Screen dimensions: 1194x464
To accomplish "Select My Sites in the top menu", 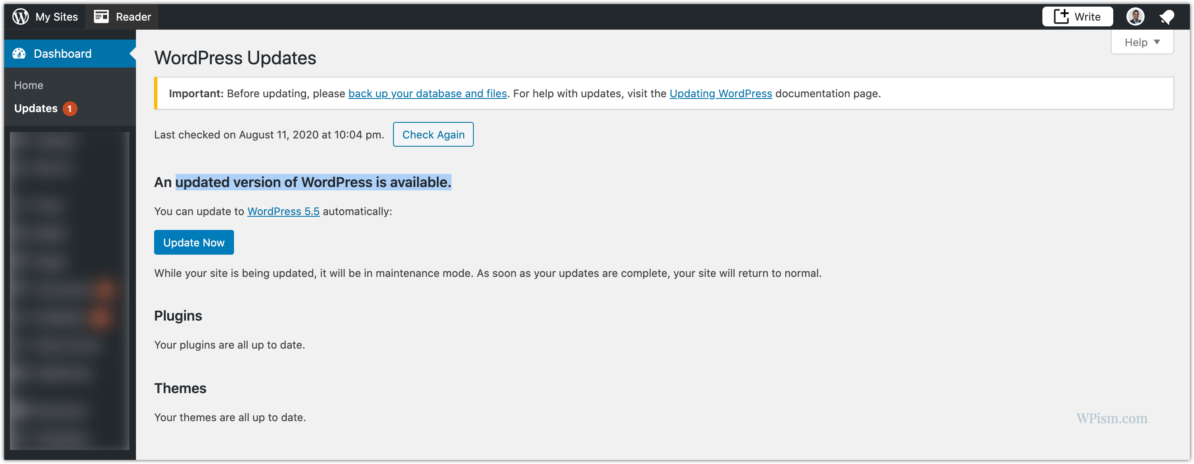I will [56, 16].
